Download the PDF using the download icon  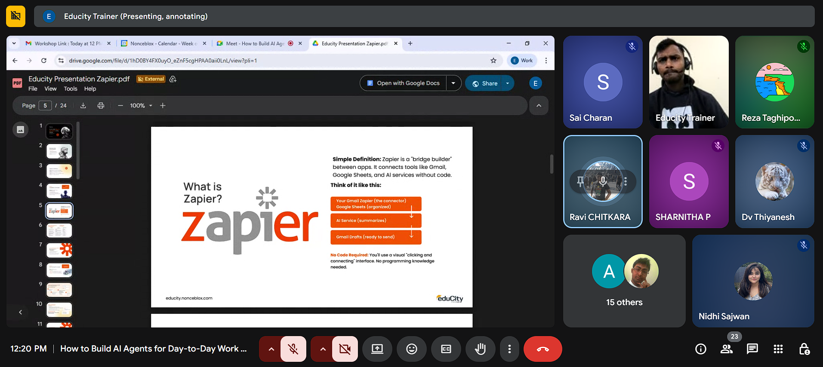(x=83, y=105)
